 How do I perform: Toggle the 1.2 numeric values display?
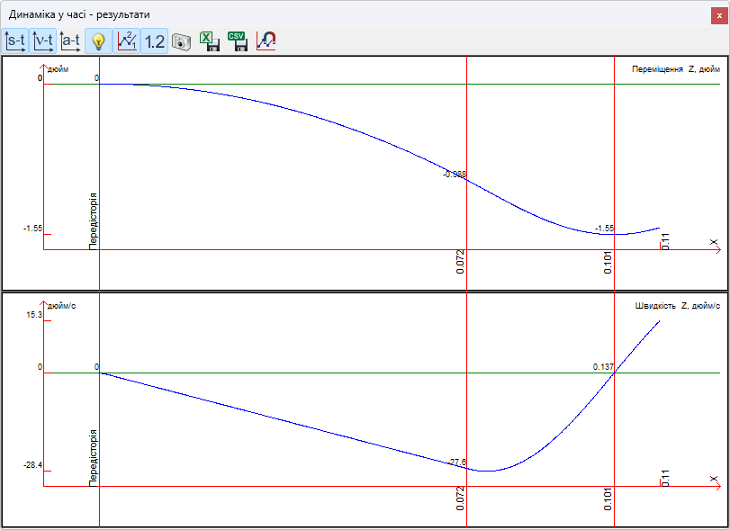pos(155,40)
